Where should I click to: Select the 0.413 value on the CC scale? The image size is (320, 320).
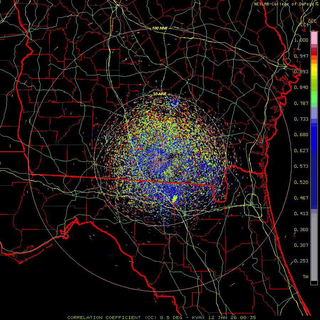[301, 214]
